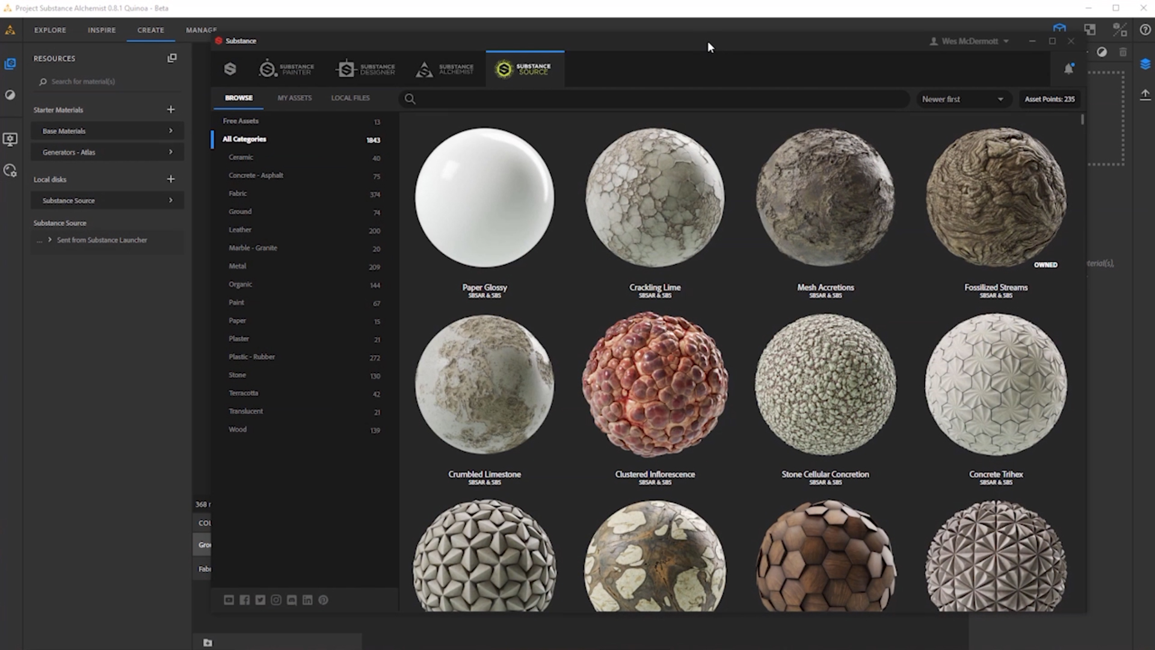
Task: Show the Free Assets list
Action: coord(241,121)
